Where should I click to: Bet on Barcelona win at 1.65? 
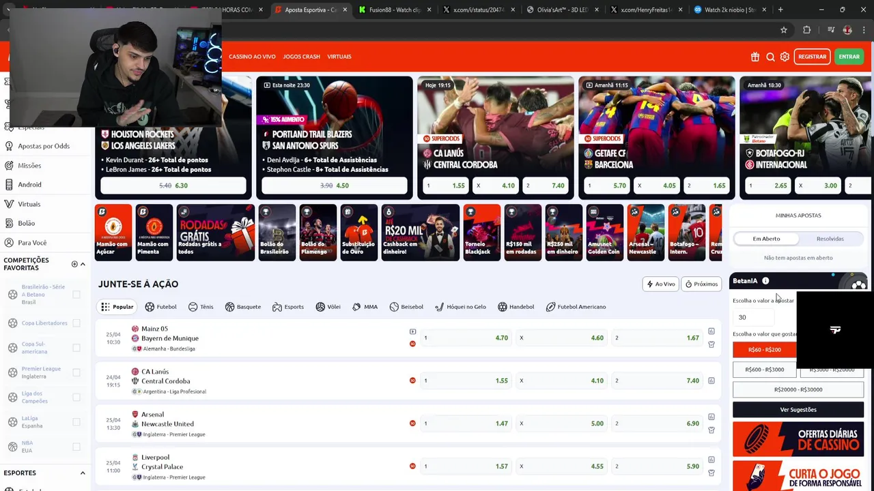click(x=706, y=185)
